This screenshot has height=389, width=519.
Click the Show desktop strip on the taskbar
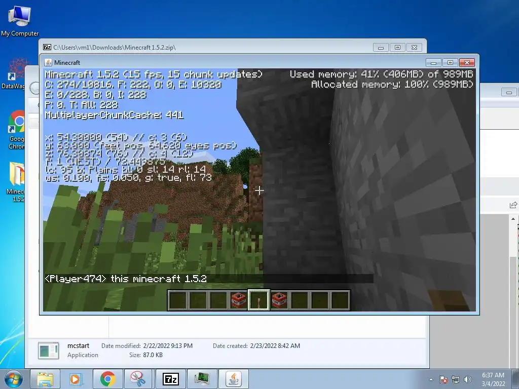click(x=515, y=379)
